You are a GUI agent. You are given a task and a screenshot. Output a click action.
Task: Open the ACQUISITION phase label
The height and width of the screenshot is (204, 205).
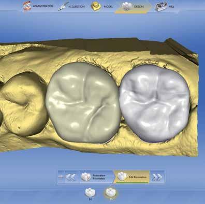(x=77, y=7)
